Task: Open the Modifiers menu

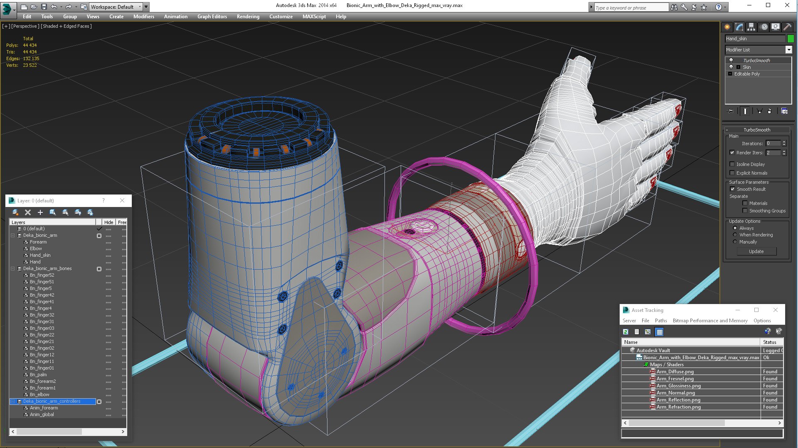Action: 143,17
